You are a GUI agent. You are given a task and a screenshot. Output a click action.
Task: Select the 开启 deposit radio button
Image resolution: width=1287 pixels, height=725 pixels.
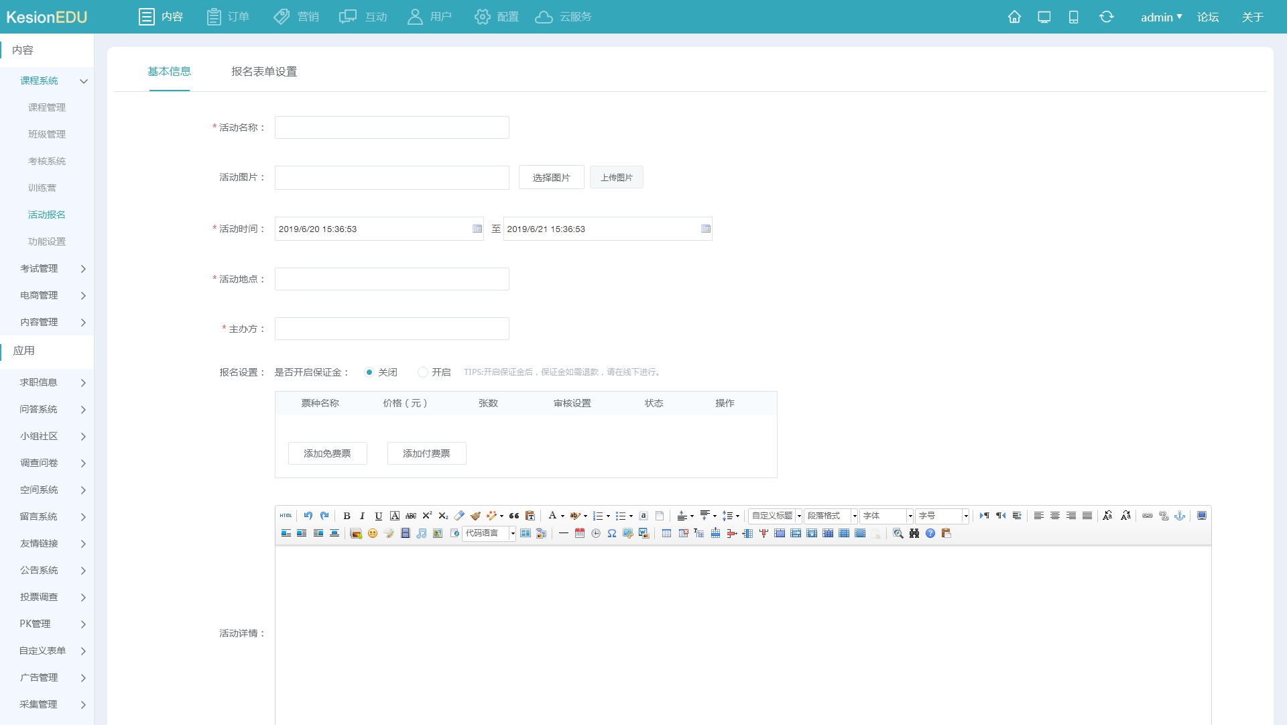tap(423, 372)
